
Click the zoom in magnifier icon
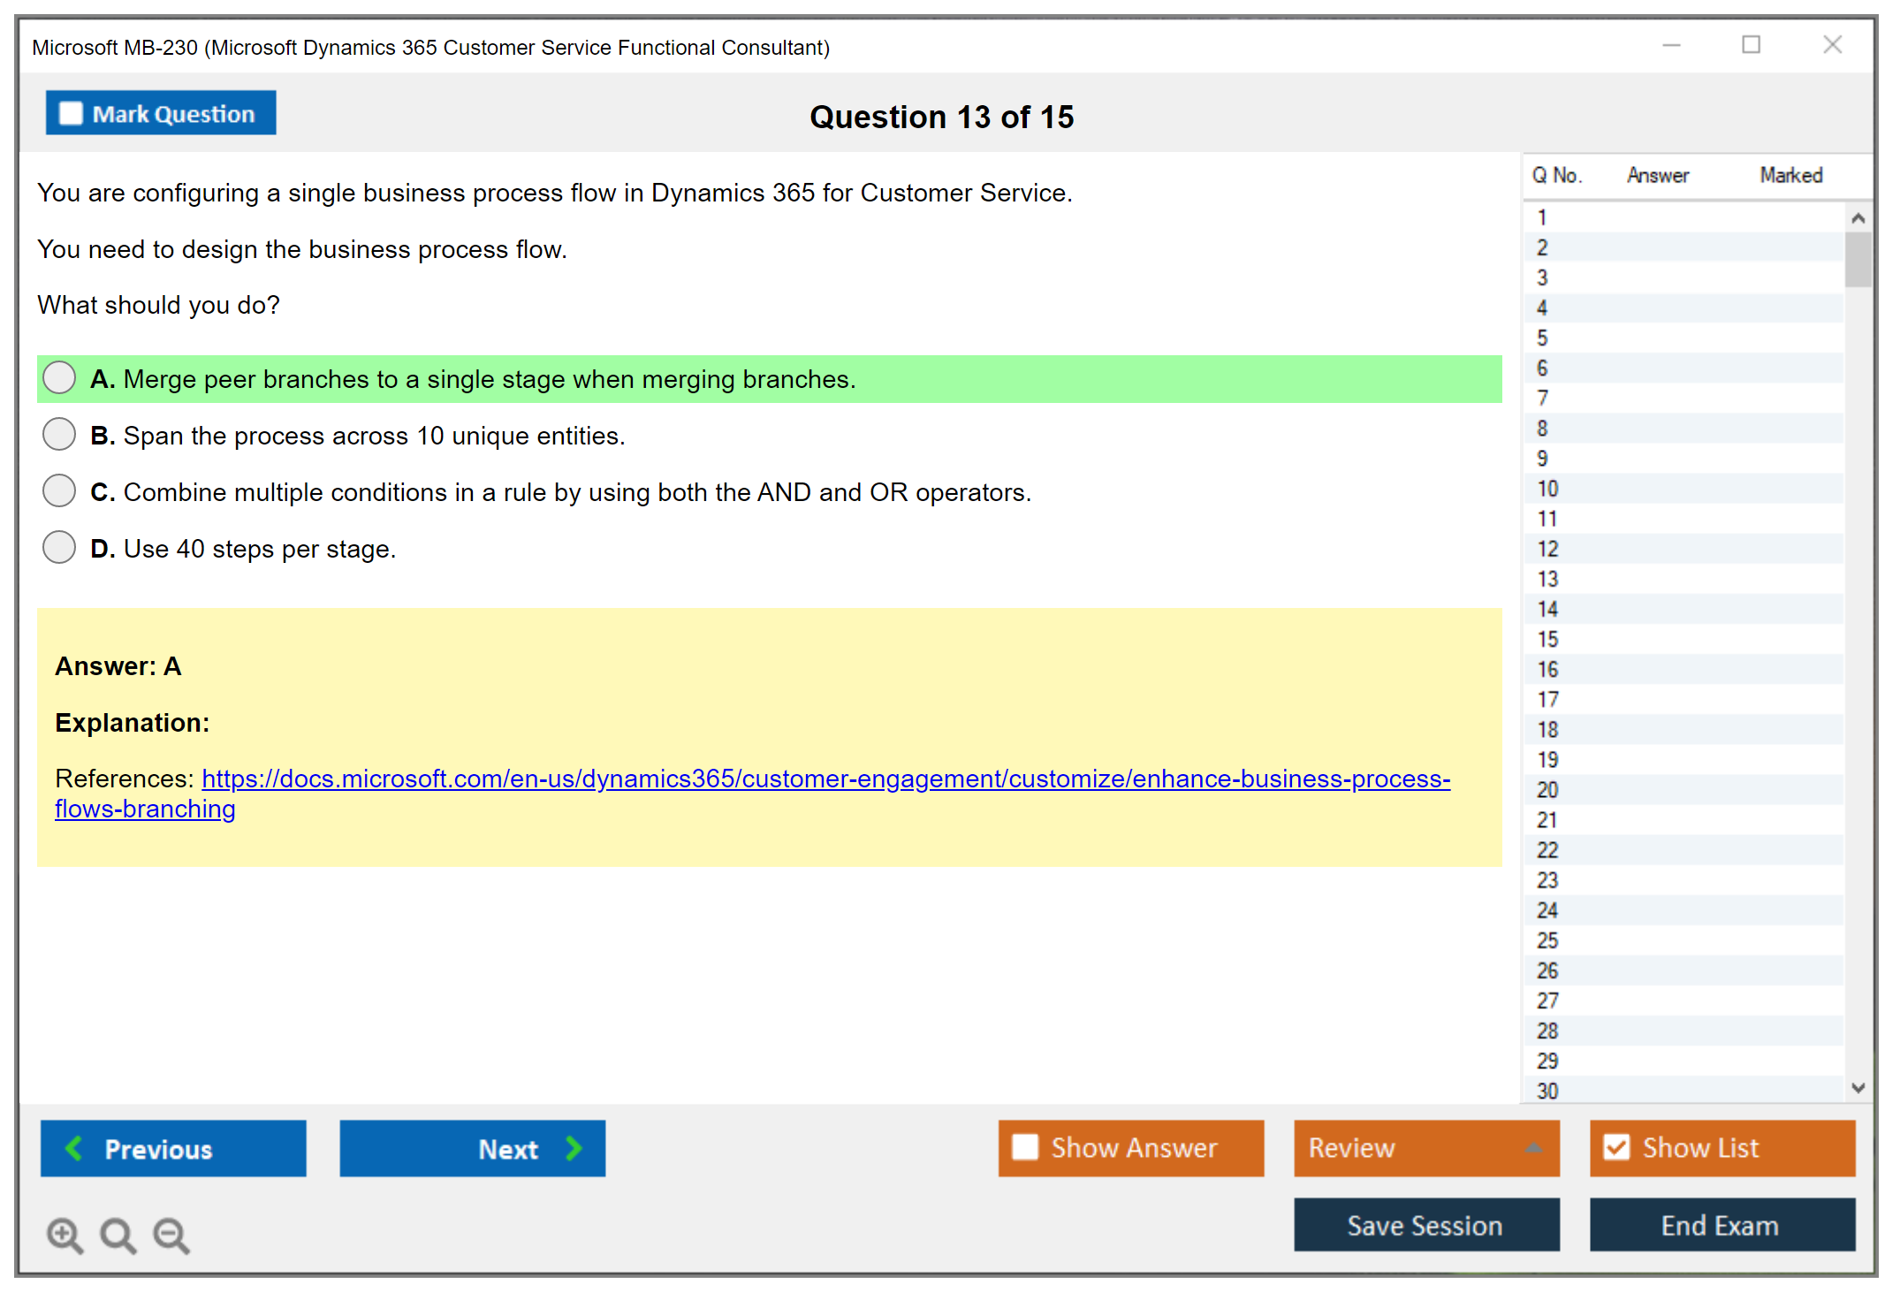[65, 1234]
